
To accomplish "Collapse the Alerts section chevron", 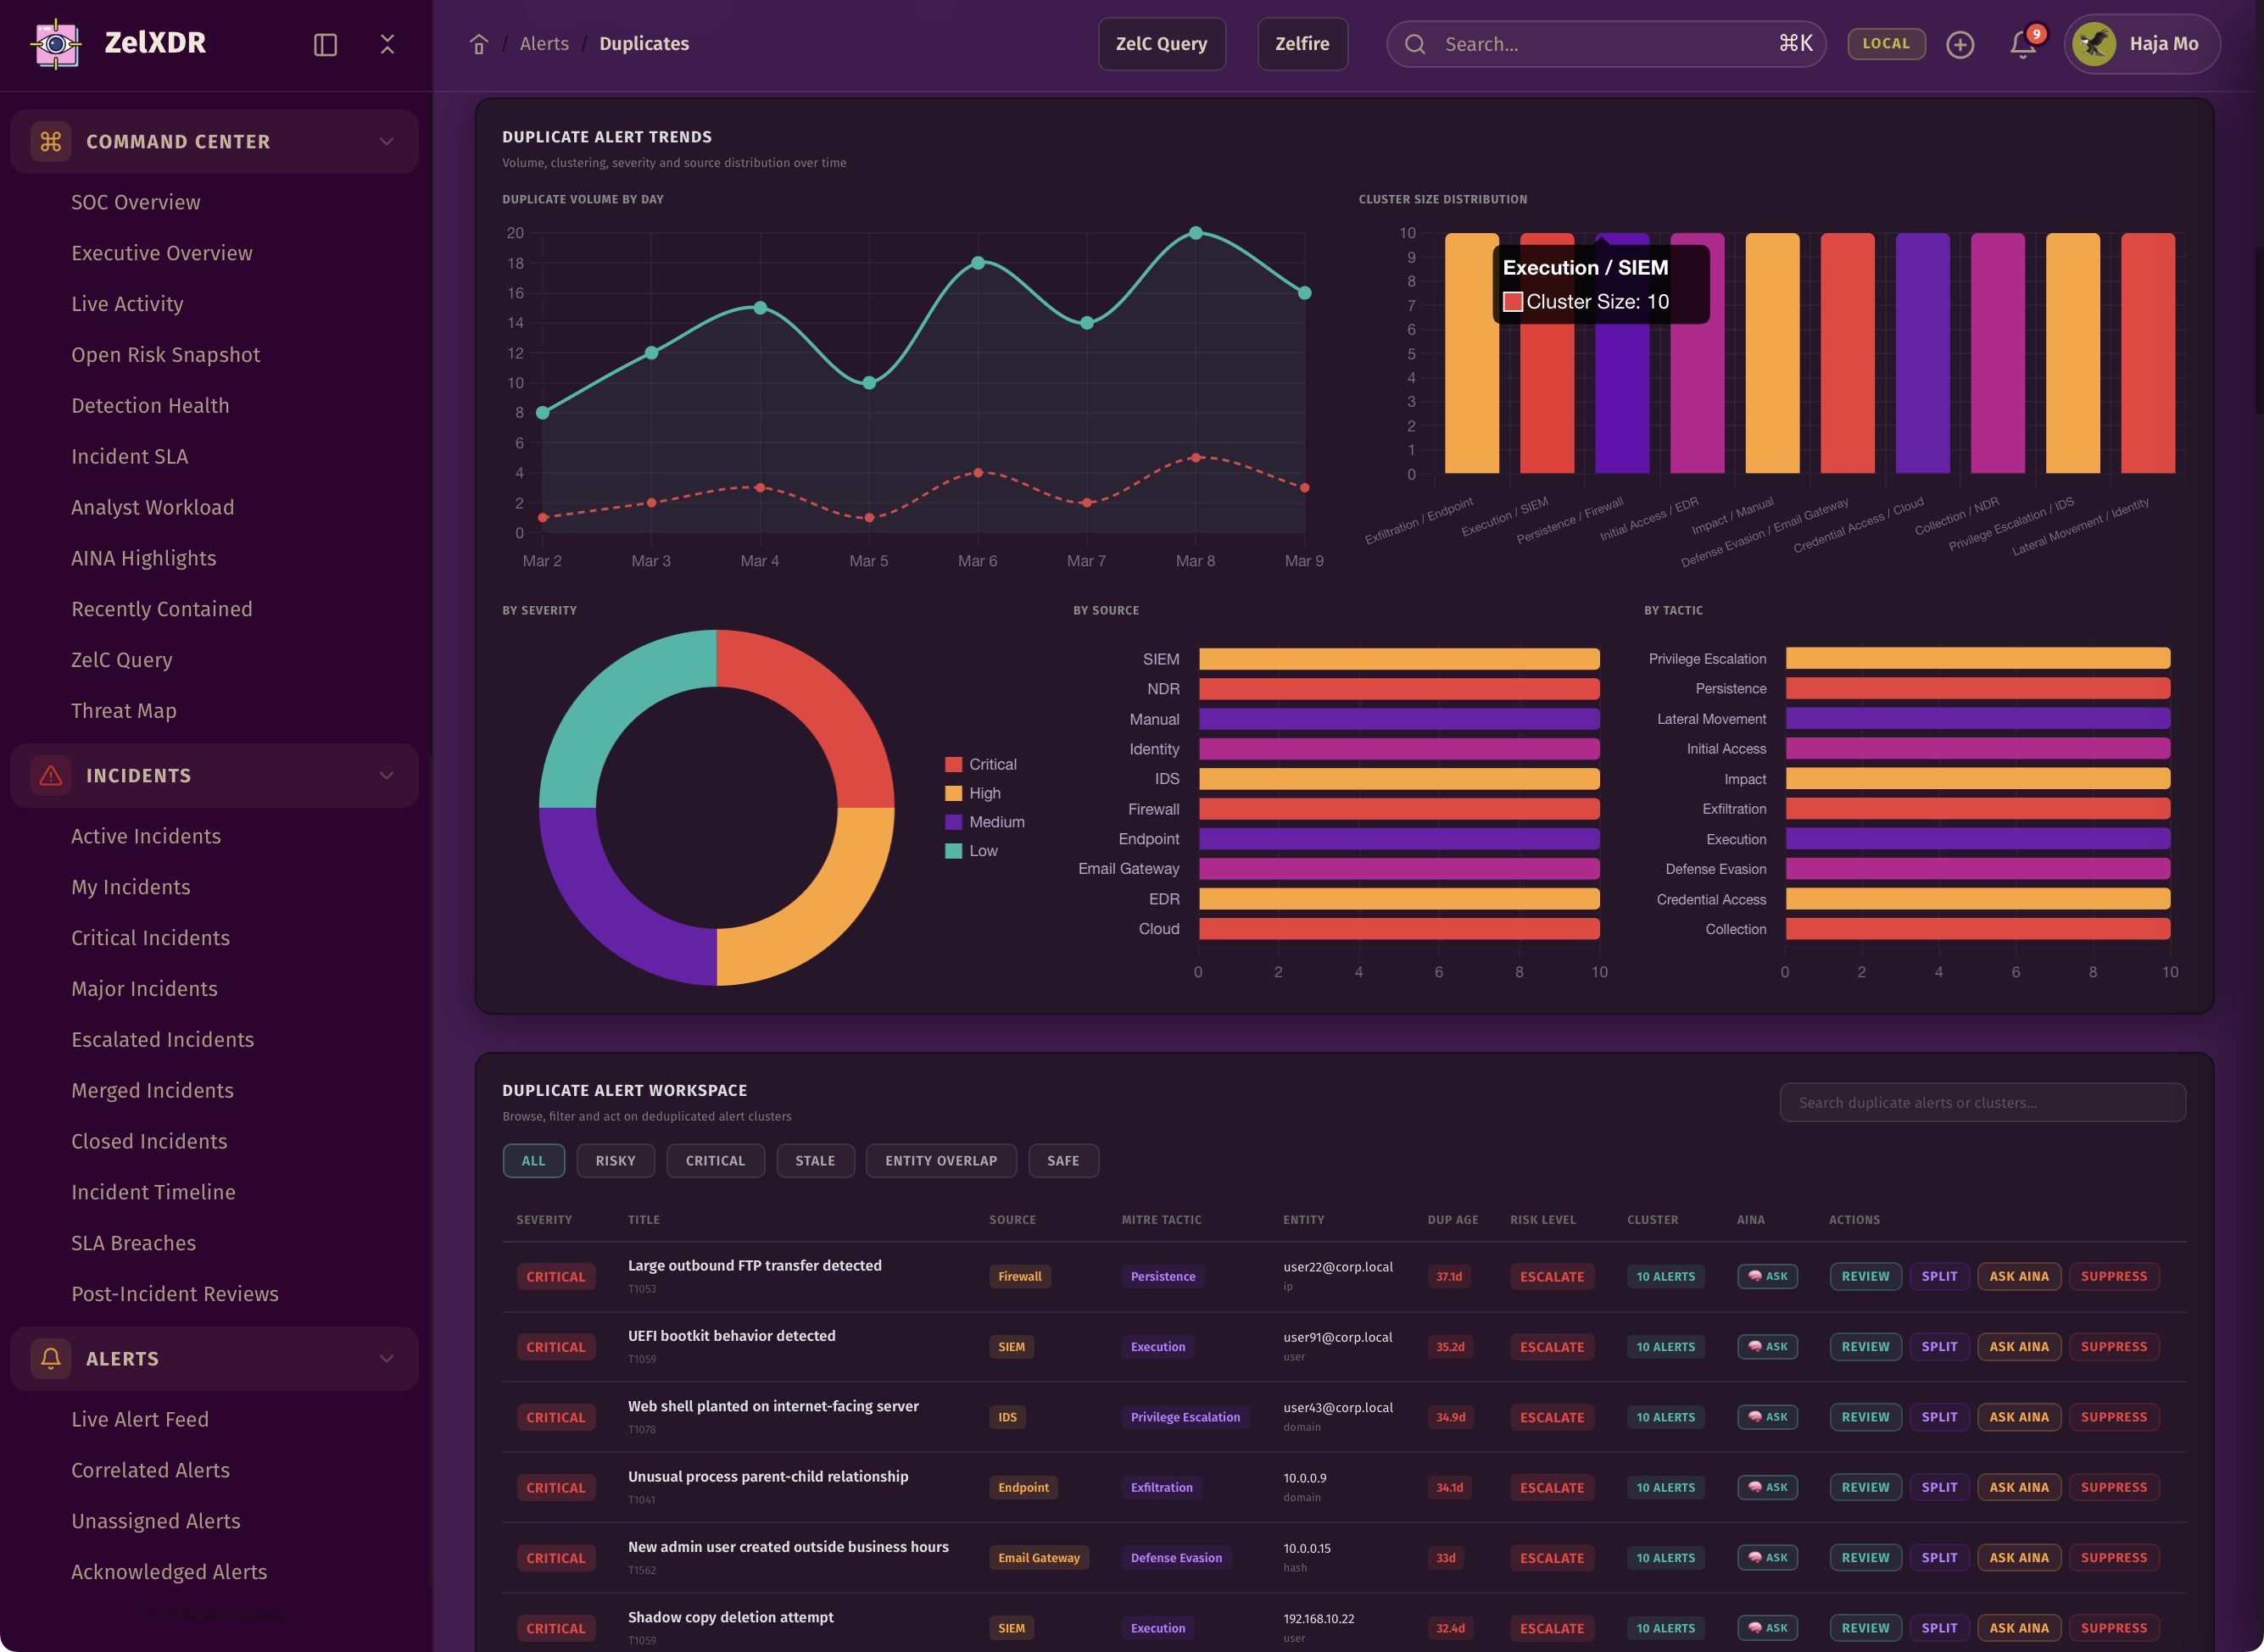I will click(x=386, y=1358).
